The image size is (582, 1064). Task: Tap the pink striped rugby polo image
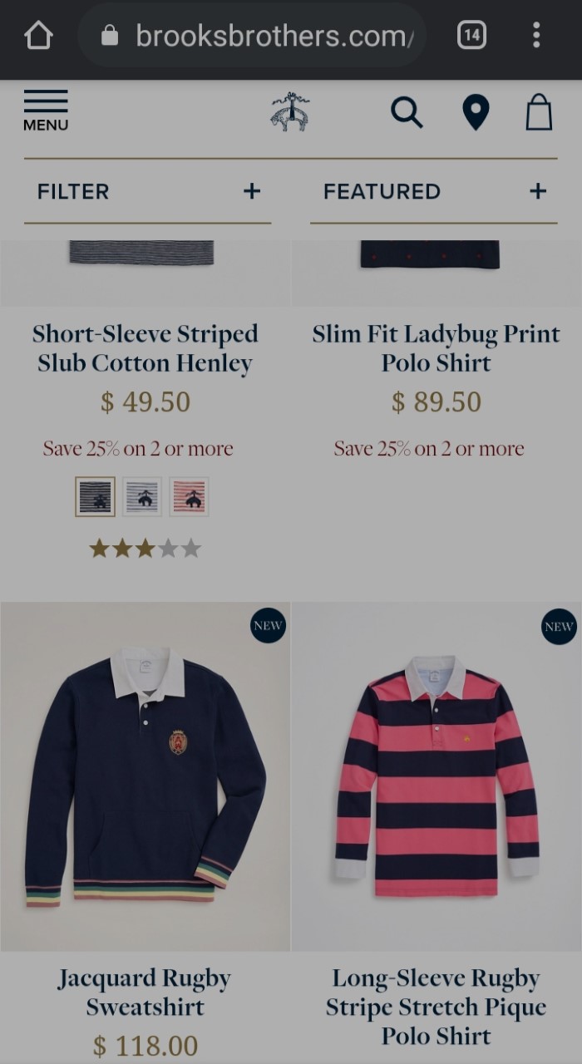coord(436,776)
